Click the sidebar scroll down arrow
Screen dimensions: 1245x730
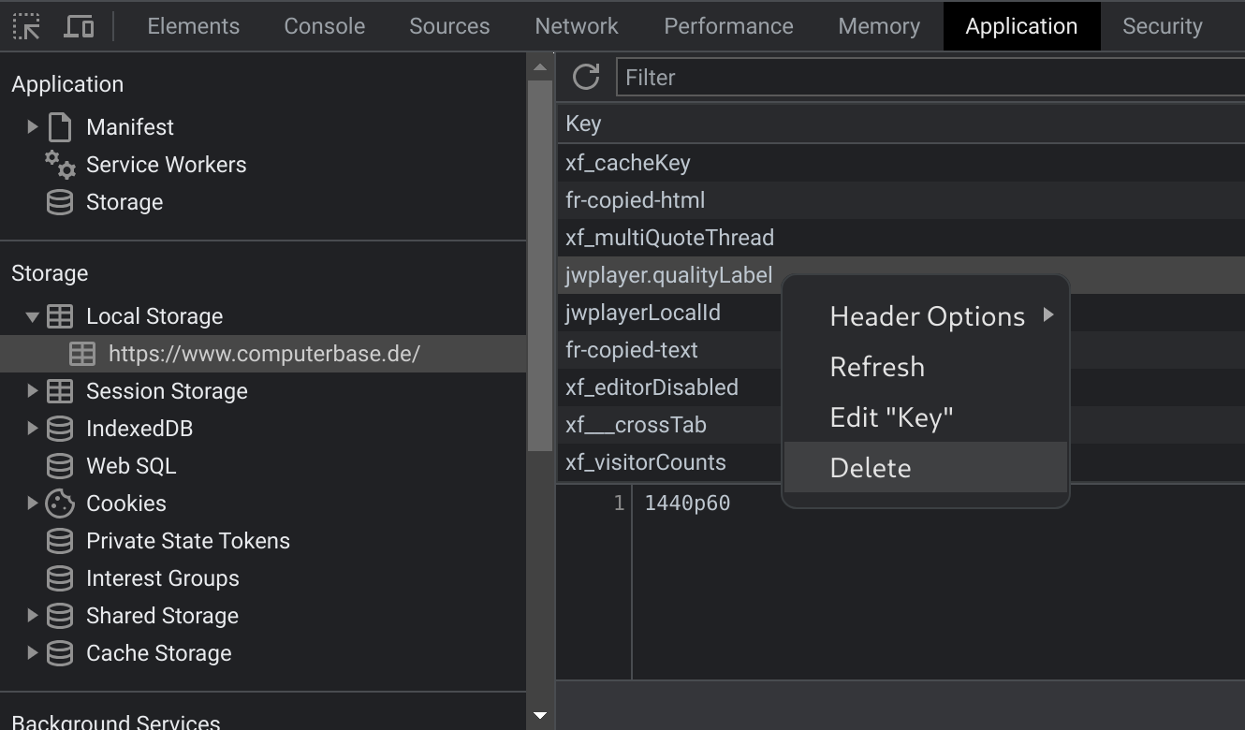pyautogui.click(x=540, y=716)
